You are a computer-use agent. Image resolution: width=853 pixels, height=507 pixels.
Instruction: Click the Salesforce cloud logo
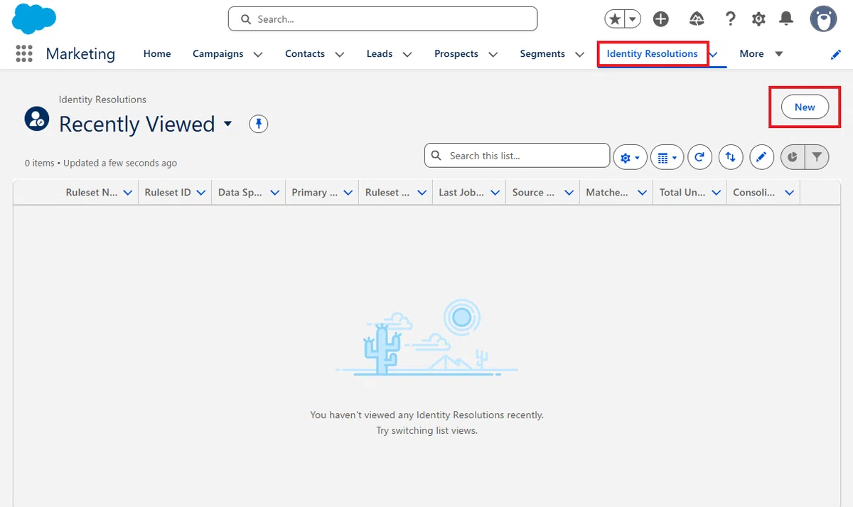click(34, 18)
